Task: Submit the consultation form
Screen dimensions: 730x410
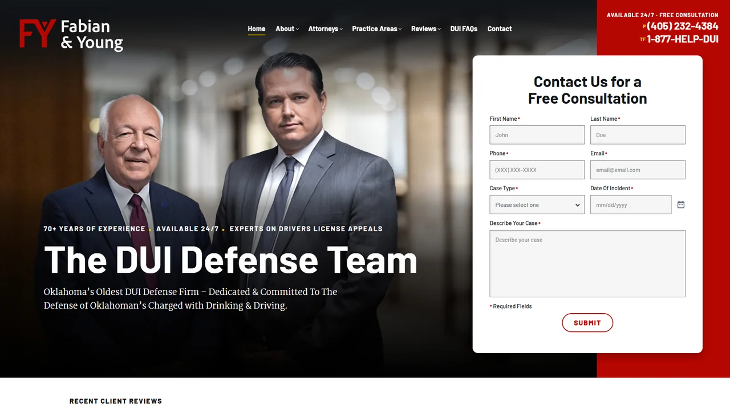Action: 587,323
